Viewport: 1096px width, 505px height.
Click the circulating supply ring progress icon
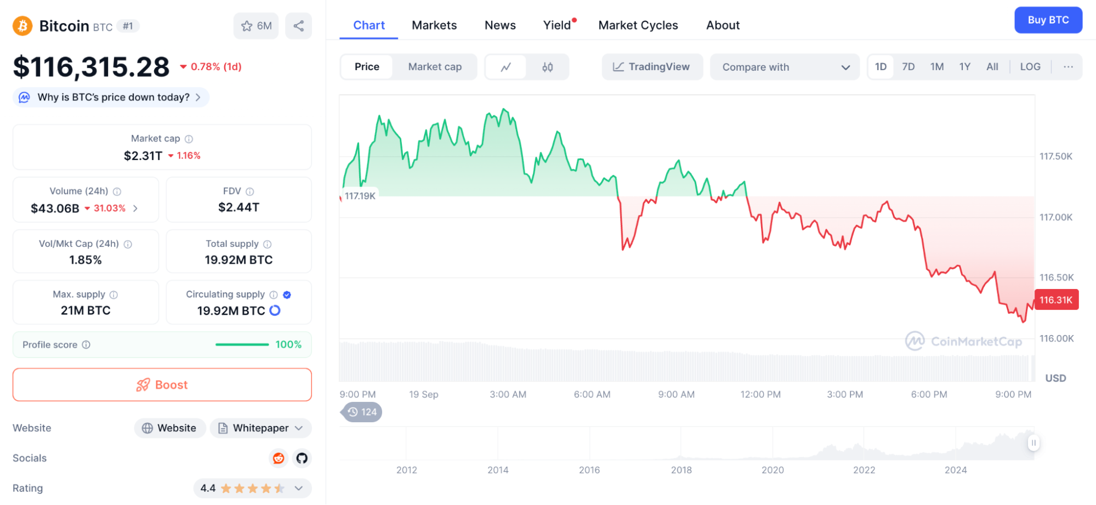click(x=275, y=310)
